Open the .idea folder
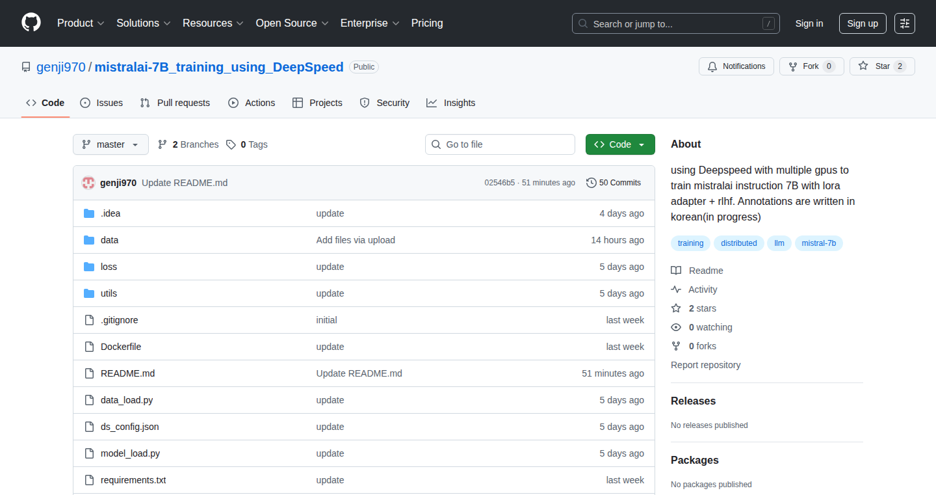Screen dimensions: 936x495 click(x=110, y=213)
